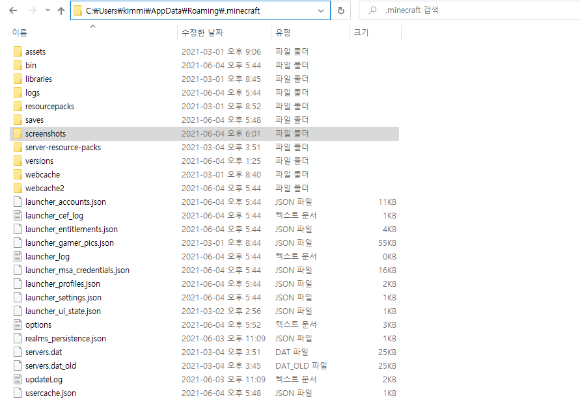The height and width of the screenshot is (409, 580).
Task: Click the date '2021-03-04 오후 3:45'
Action: [221, 366]
